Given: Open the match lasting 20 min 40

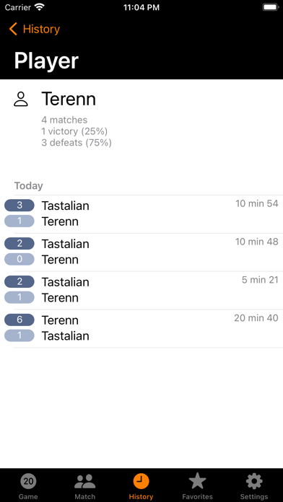Looking at the screenshot, I should point(141,328).
